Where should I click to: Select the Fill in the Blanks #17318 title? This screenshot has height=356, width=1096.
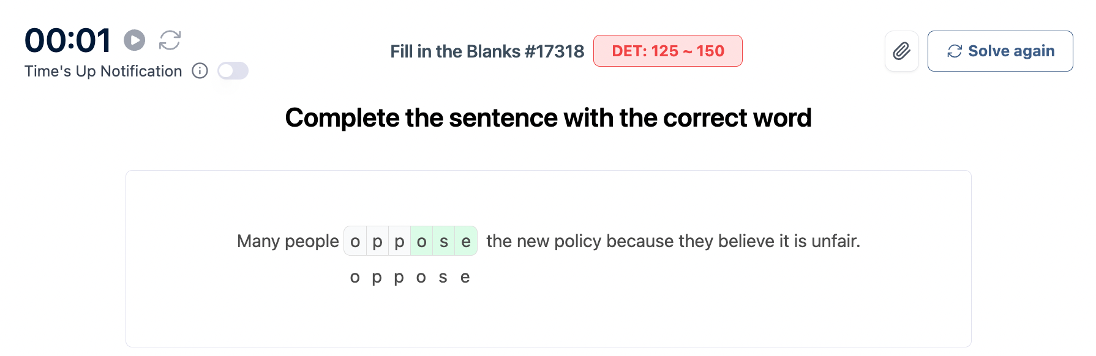click(487, 51)
